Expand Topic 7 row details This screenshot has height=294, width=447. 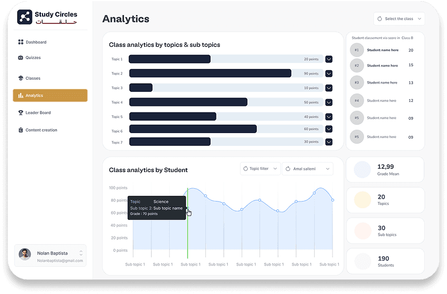(329, 142)
